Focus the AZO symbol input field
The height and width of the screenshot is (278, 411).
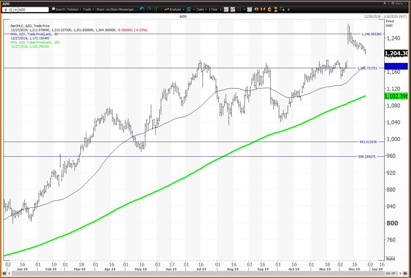[x=33, y=10]
